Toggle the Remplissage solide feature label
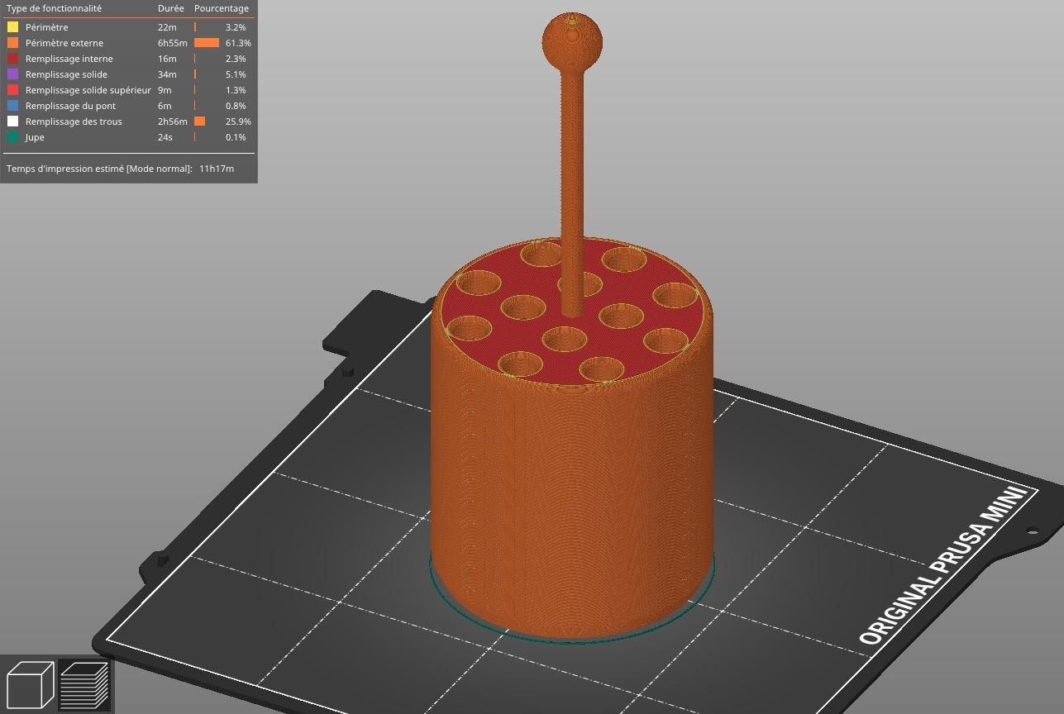The width and height of the screenshot is (1064, 714). click(x=66, y=74)
